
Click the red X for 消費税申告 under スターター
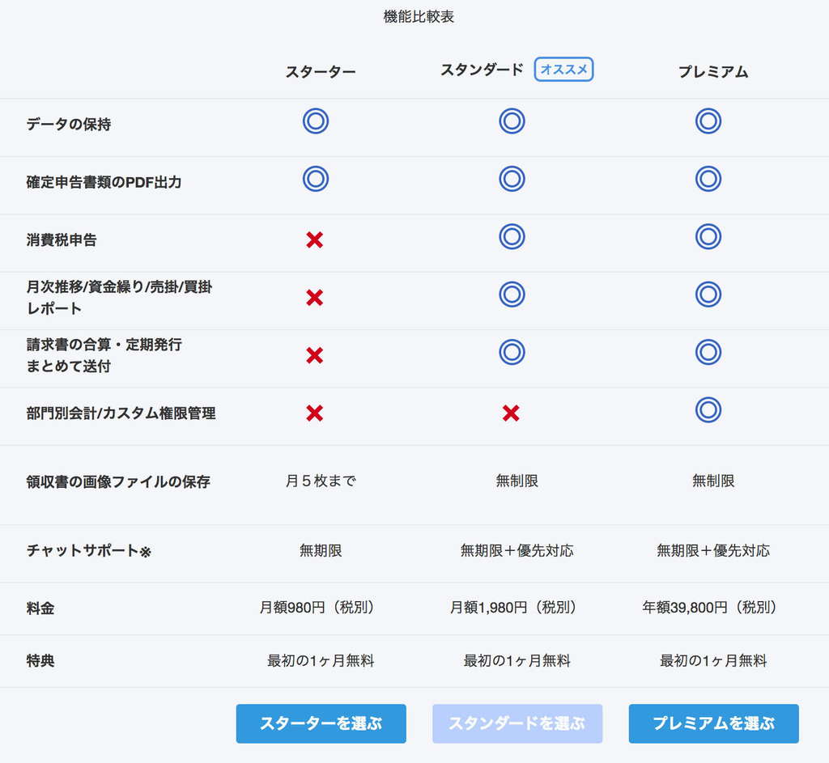click(x=315, y=239)
